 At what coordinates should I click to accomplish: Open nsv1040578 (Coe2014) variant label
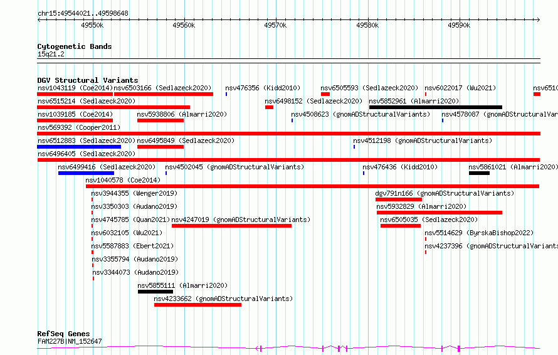click(x=123, y=180)
